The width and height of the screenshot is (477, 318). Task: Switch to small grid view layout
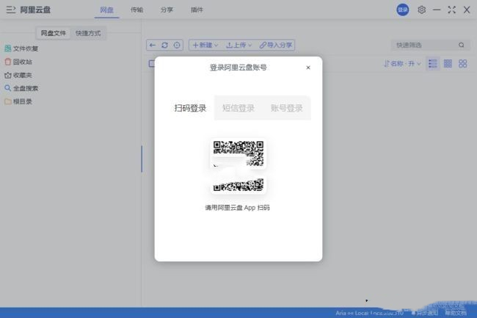[x=448, y=64]
